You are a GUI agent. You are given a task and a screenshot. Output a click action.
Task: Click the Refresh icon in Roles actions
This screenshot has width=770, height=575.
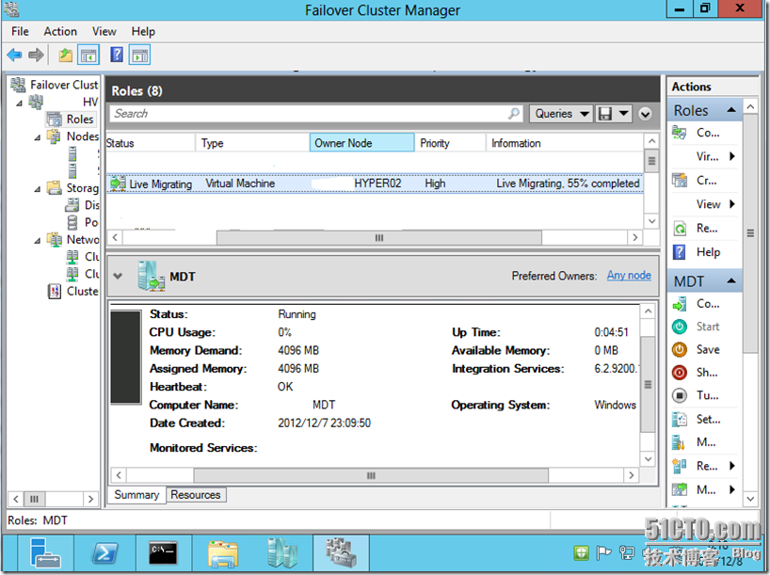tap(679, 229)
